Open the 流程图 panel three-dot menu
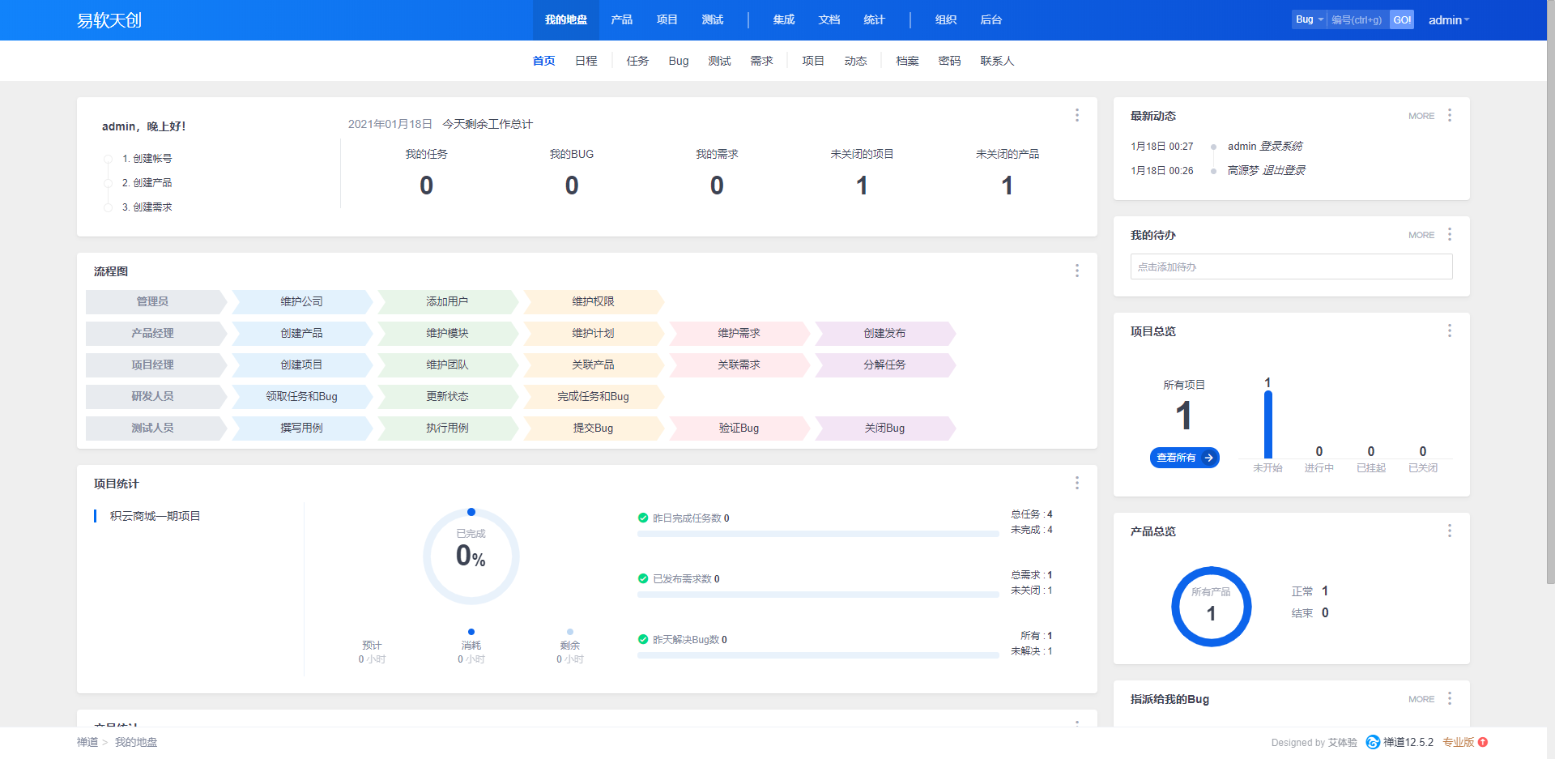 tap(1076, 271)
